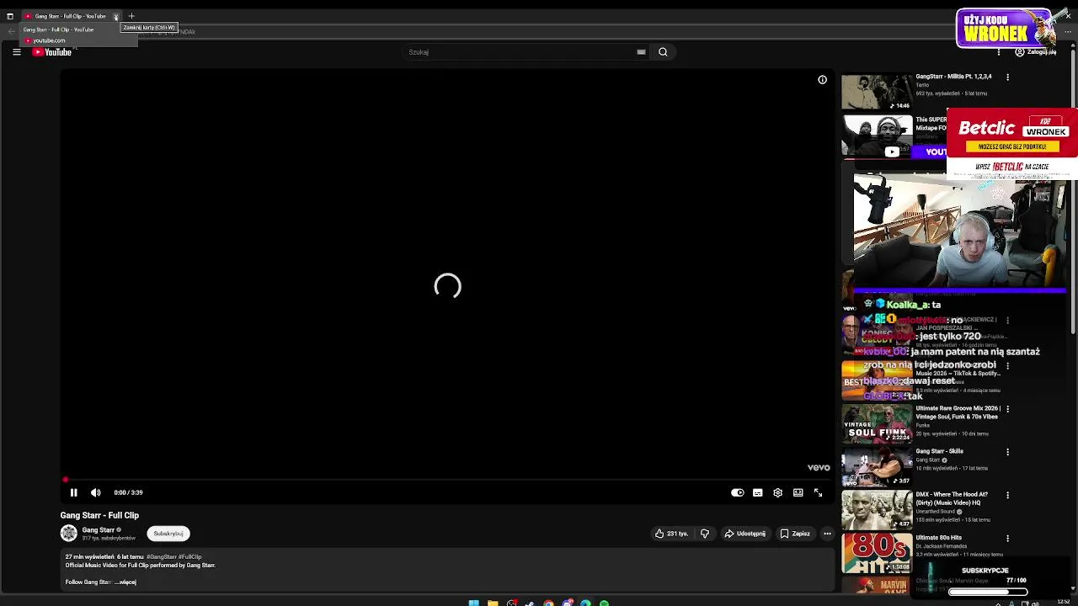Open the browser tab actions menu icon
The height and width of the screenshot is (606, 1078).
(x=9, y=16)
